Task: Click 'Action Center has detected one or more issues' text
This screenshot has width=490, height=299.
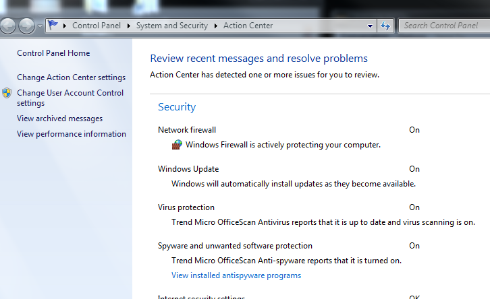Action: tap(265, 75)
